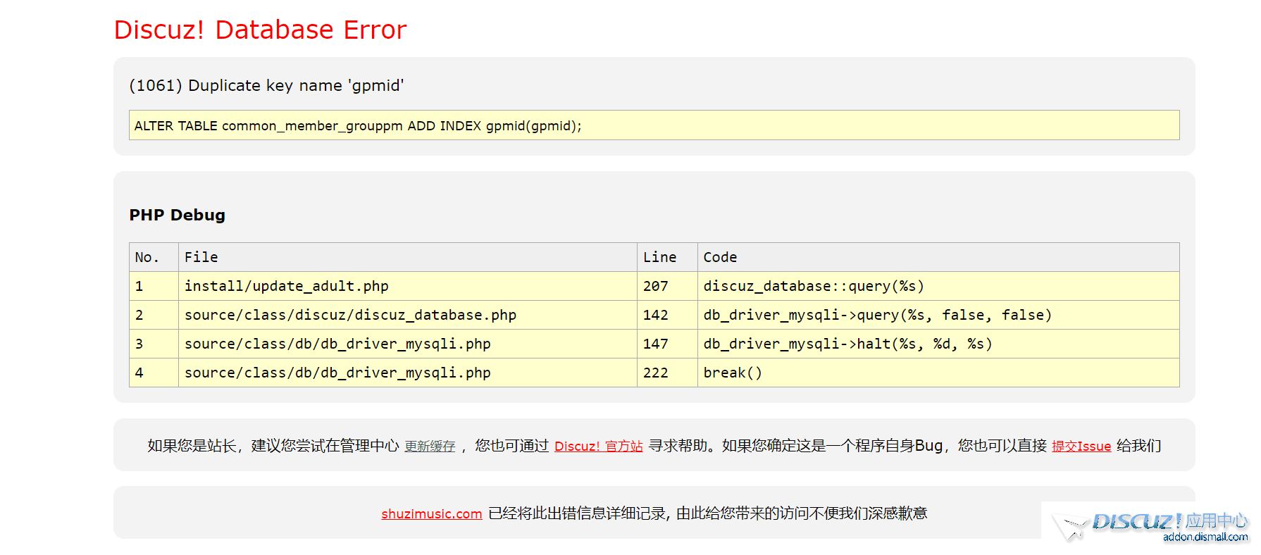Click the discuz_database::query(%s) code cell
Image resolution: width=1261 pixels, height=555 pixels.
pos(813,287)
